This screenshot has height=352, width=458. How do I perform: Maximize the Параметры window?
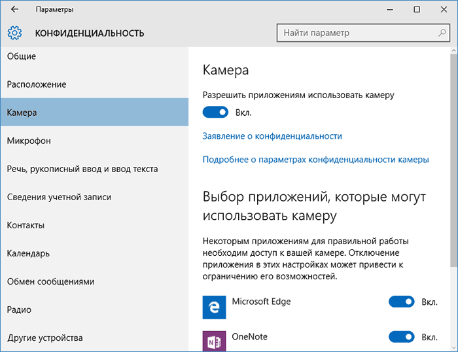pos(417,10)
